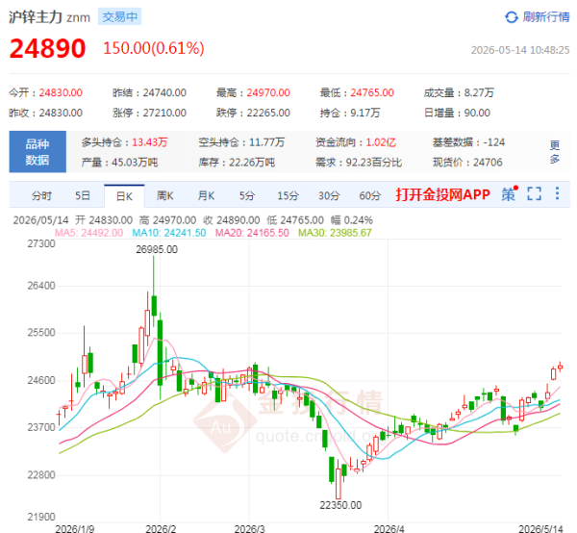Click the 最高 value 24970.00
This screenshot has width=577, height=533.
(268, 92)
